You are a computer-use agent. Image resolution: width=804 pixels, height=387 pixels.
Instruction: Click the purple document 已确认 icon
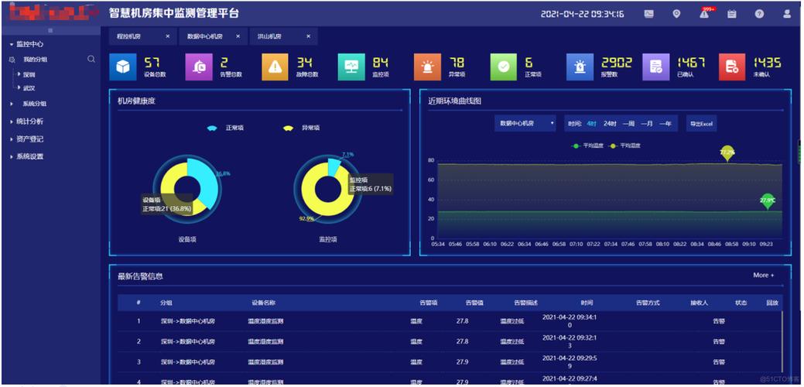click(656, 67)
